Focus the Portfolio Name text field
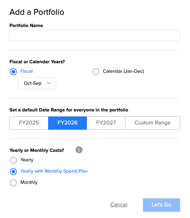Screen dimensions: 190x218 pos(95,36)
